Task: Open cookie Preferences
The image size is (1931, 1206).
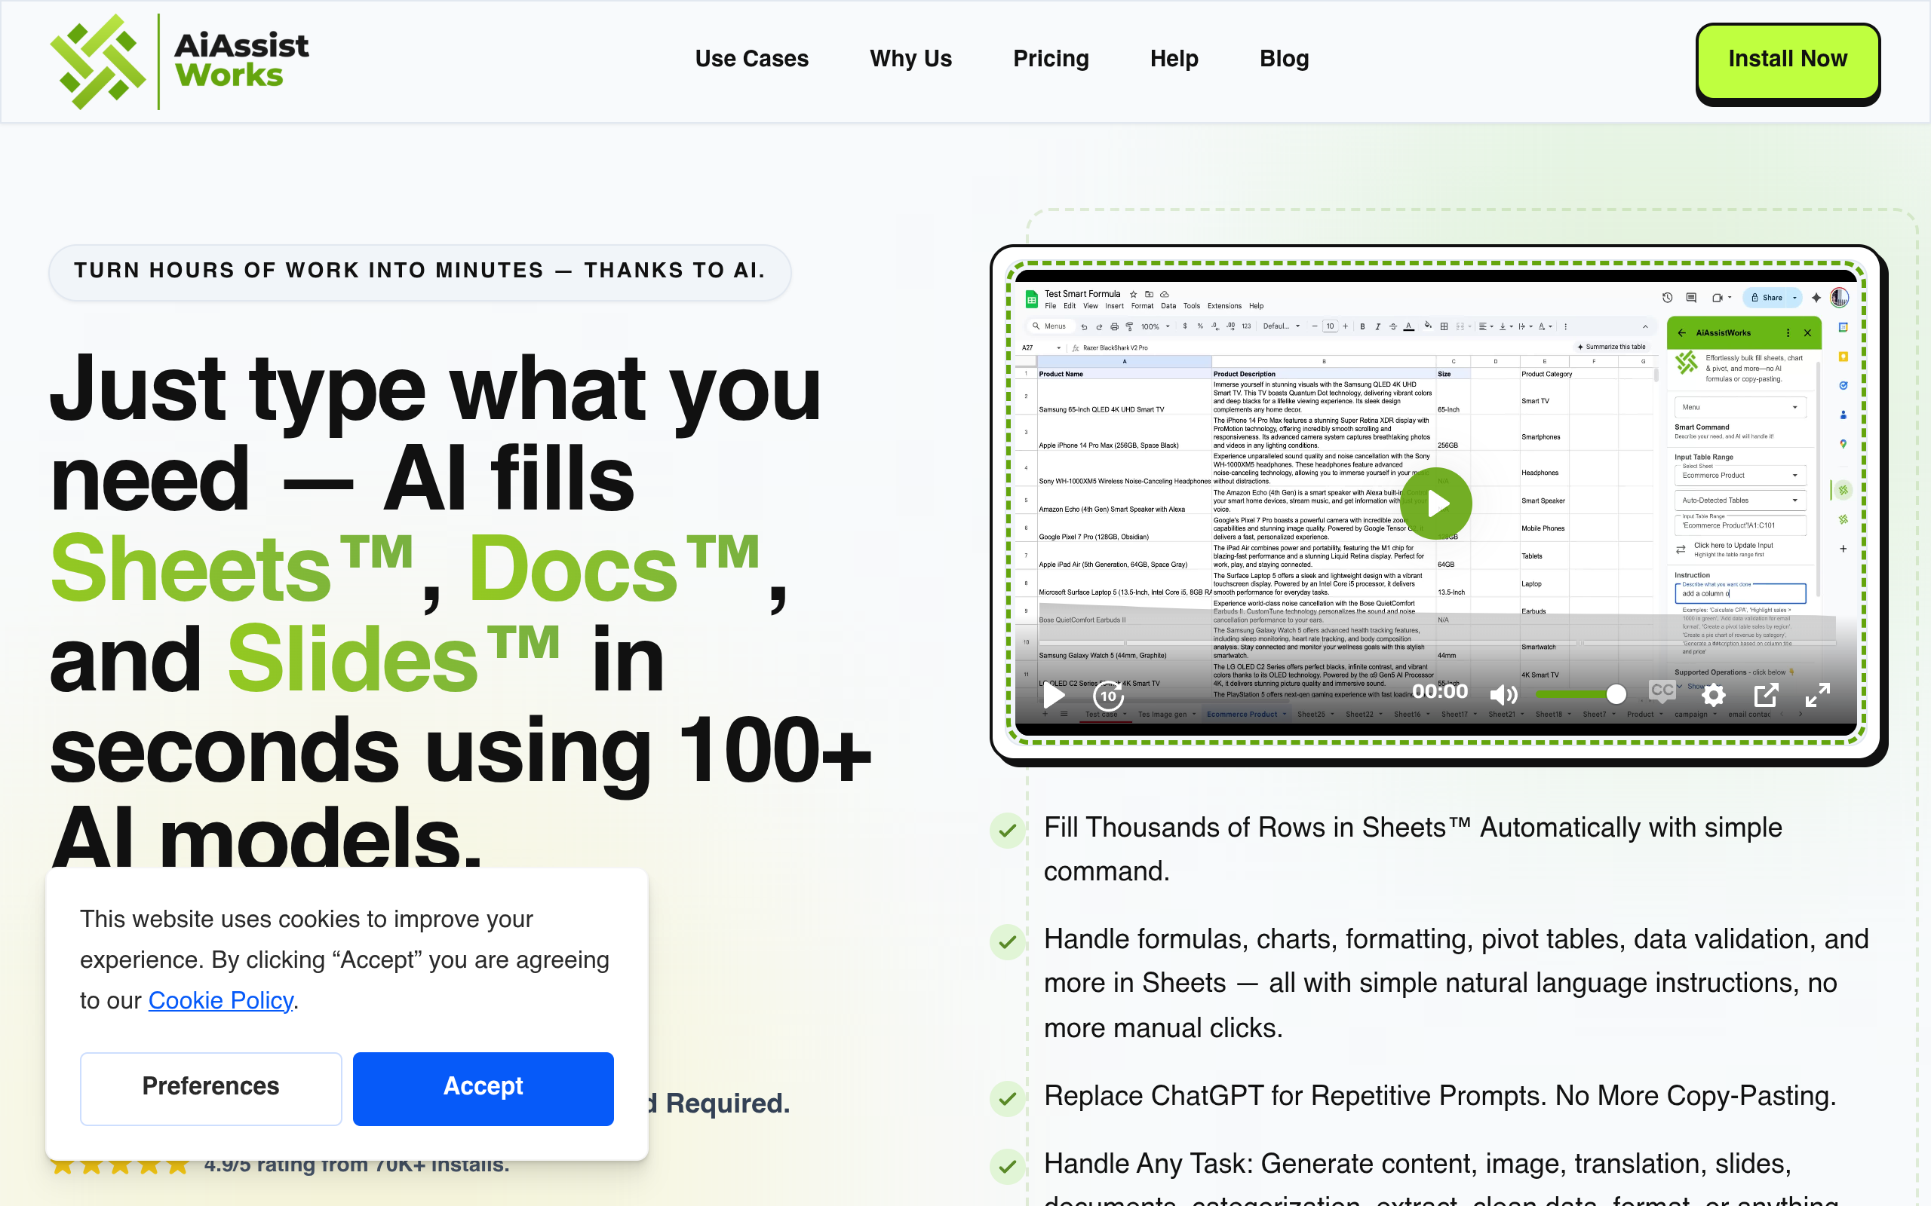Action: (210, 1088)
